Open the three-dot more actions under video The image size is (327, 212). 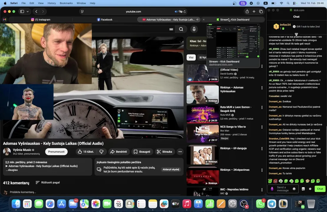[x=180, y=152]
